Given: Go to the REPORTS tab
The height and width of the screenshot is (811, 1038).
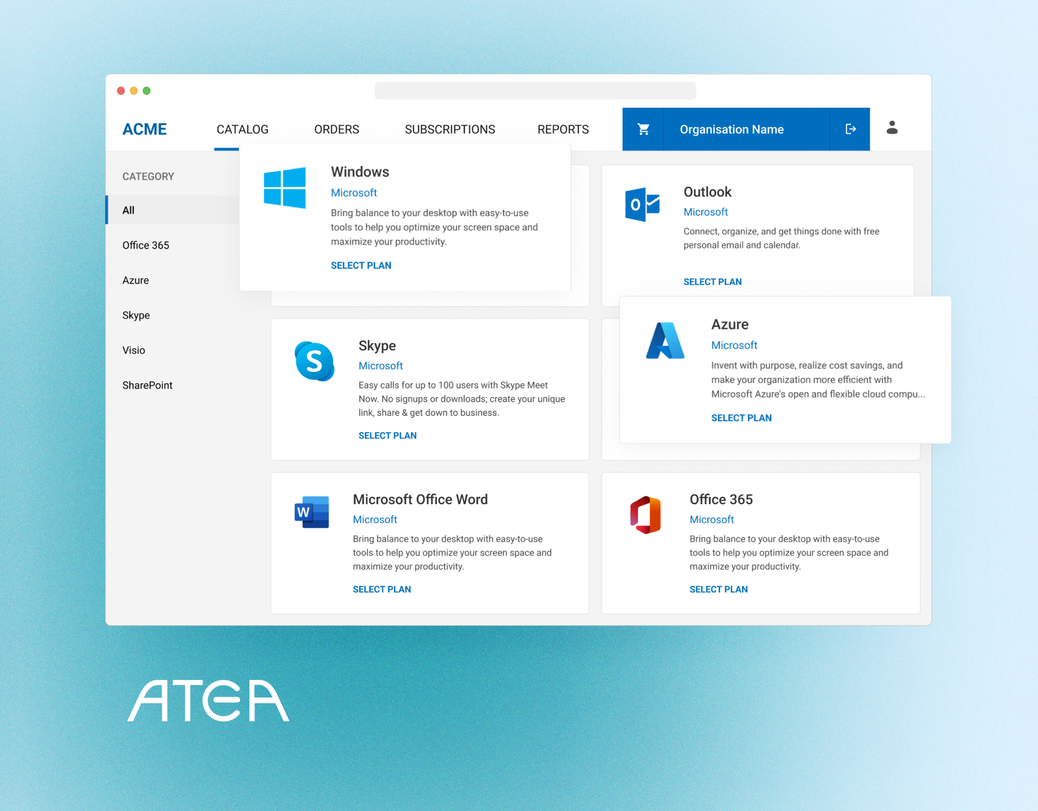Looking at the screenshot, I should tap(563, 129).
